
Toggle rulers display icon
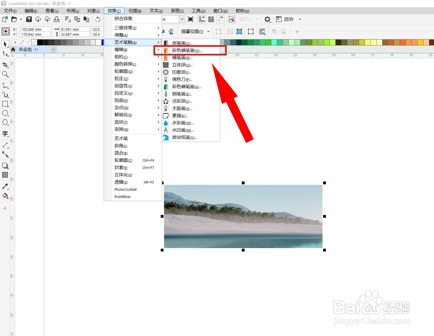(x=202, y=19)
